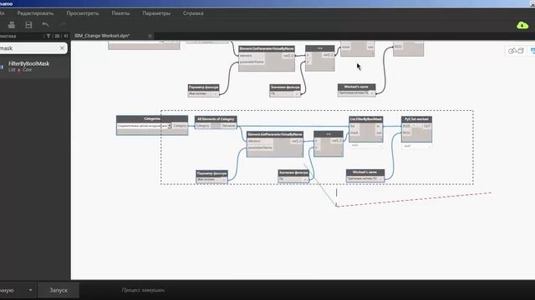Image resolution: width=535 pixels, height=300 pixels.
Task: Click lower Значение фильтра string node
Action: 293,176
